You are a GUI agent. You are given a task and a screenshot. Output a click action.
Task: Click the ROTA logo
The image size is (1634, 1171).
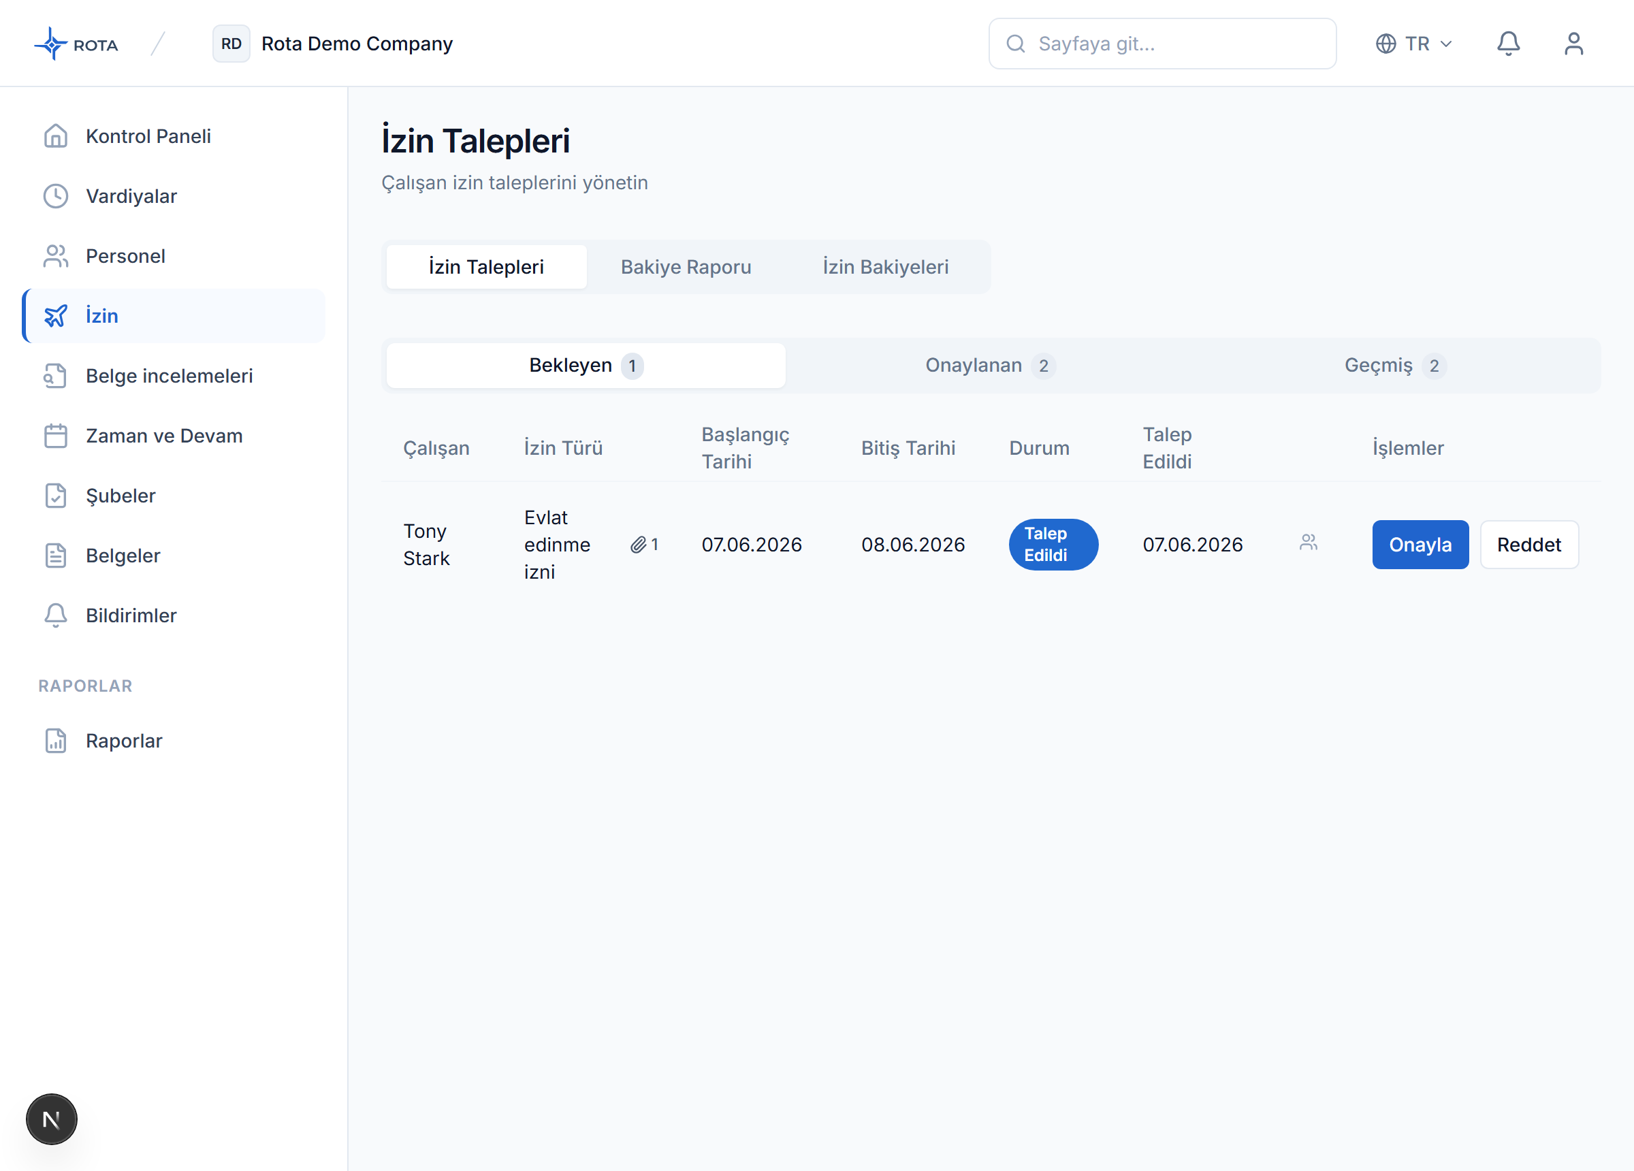pyautogui.click(x=76, y=44)
